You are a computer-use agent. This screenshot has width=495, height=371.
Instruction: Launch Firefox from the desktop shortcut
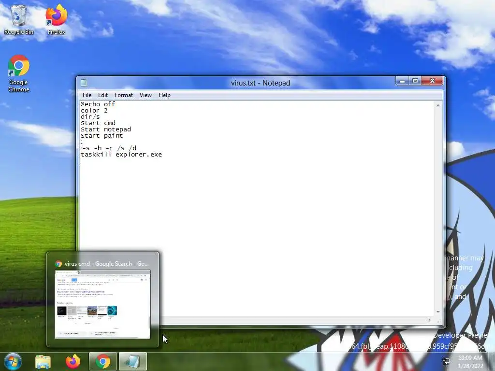56,19
